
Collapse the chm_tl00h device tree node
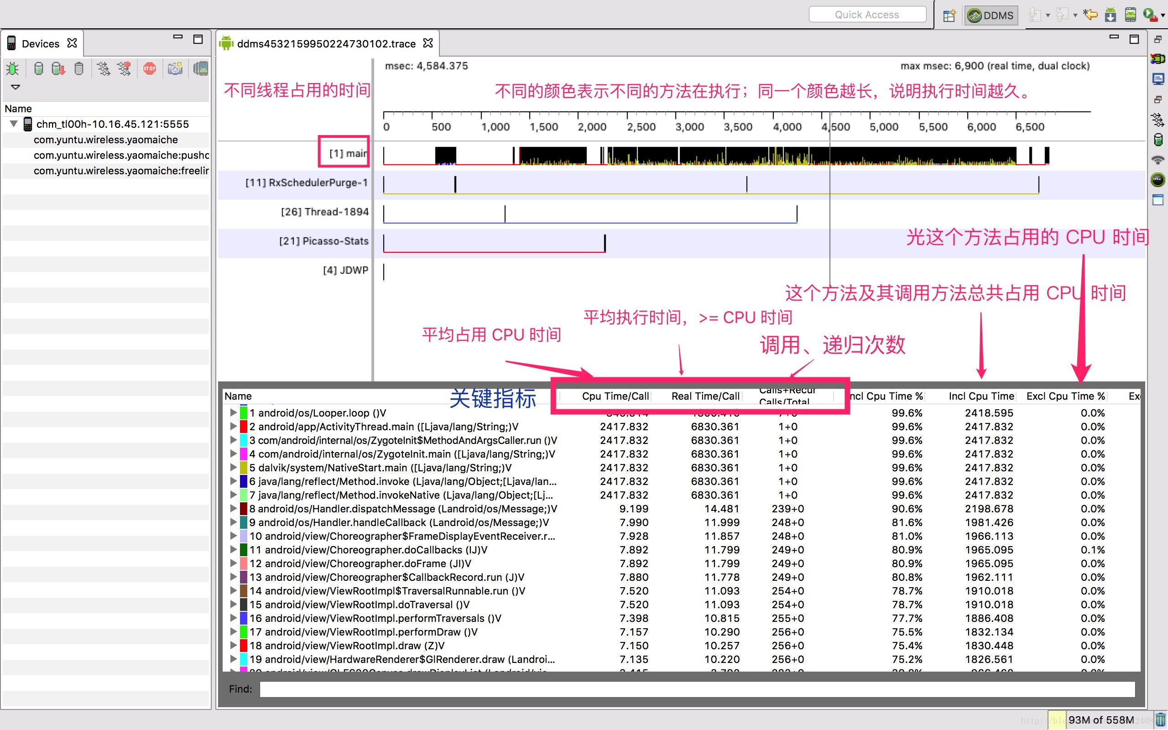click(x=14, y=124)
